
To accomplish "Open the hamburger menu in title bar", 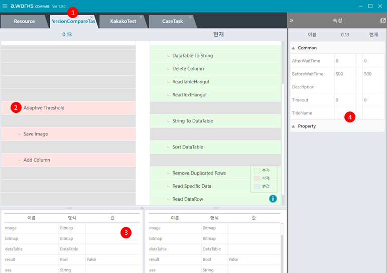I will [5, 6].
